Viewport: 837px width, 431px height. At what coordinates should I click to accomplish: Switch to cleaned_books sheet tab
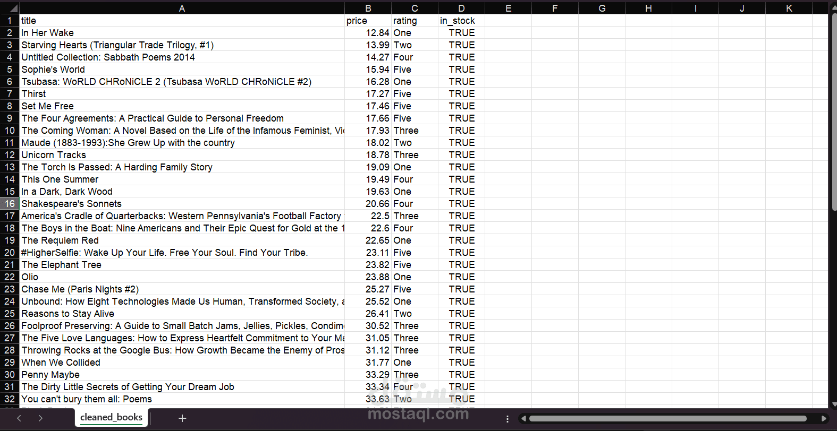pos(111,417)
